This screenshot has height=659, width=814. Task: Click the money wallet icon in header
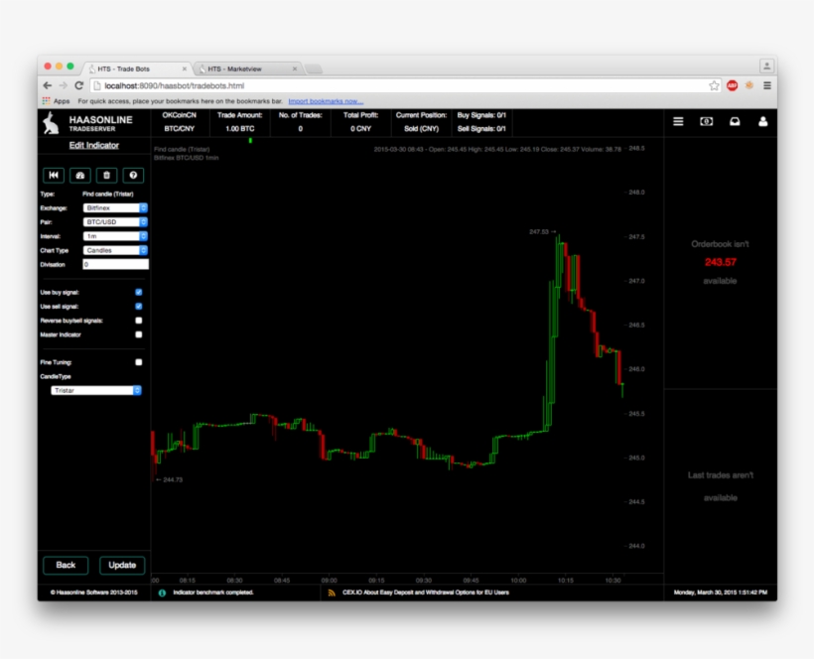706,121
